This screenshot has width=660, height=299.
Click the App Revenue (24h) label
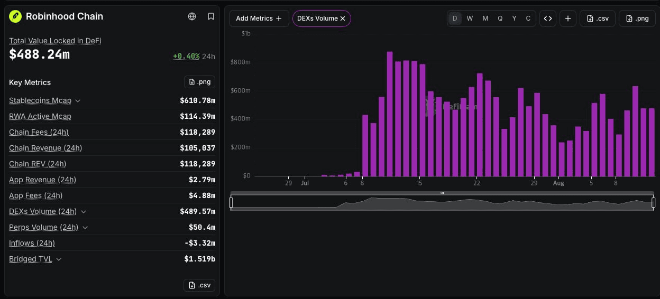(x=42, y=180)
